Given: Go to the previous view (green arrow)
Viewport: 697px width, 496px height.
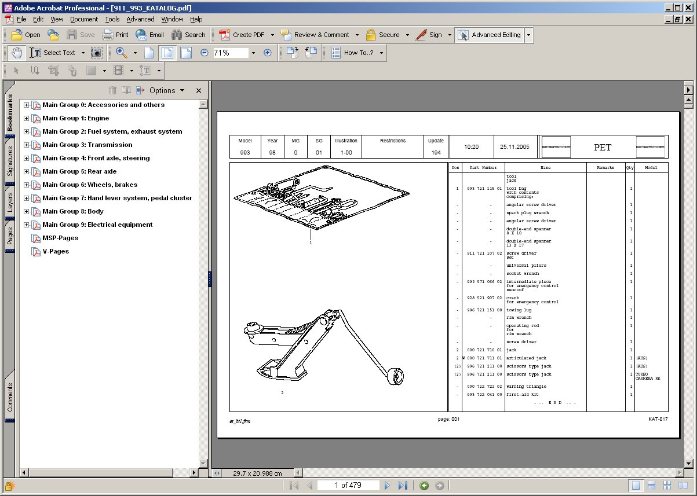Looking at the screenshot, I should (x=424, y=486).
